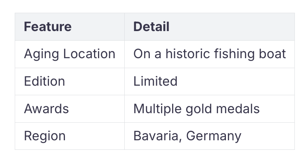306x161 pixels.
Task: Click the word 'Location' in first row
Action: click(89, 54)
